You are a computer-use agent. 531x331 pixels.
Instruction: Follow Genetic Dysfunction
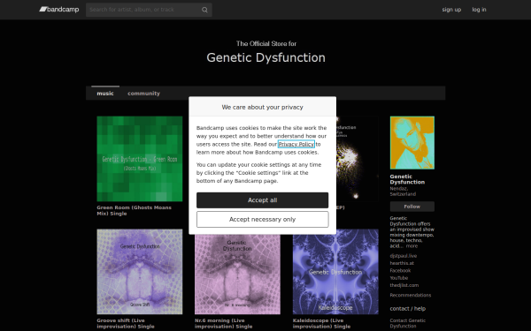412,207
